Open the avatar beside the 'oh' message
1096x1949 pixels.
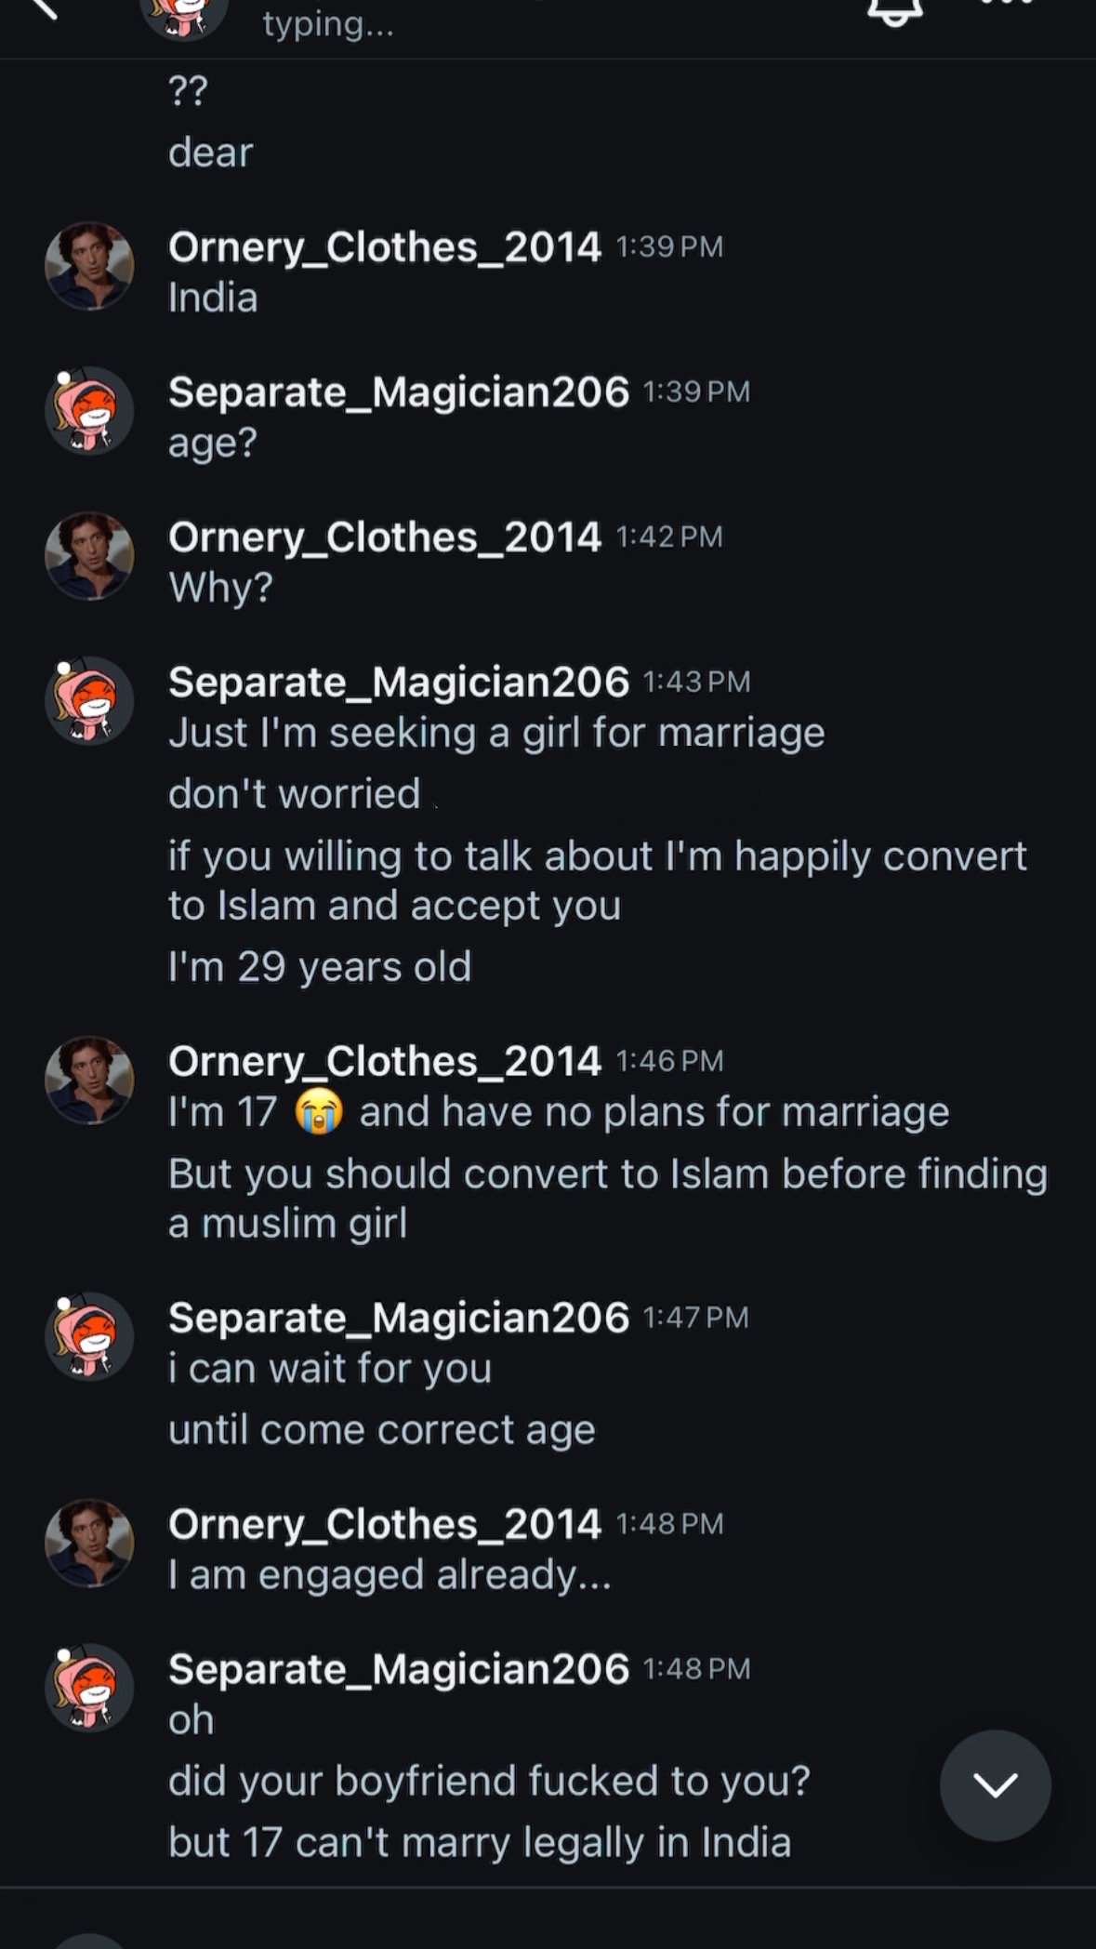click(89, 1688)
